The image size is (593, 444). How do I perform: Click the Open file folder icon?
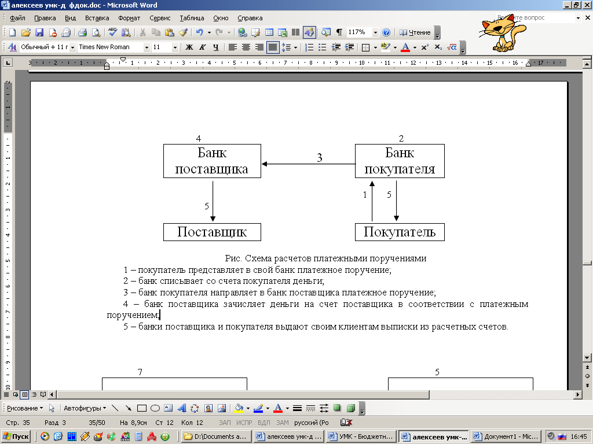pyautogui.click(x=25, y=32)
